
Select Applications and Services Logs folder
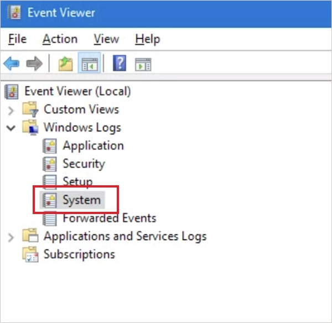tap(125, 236)
